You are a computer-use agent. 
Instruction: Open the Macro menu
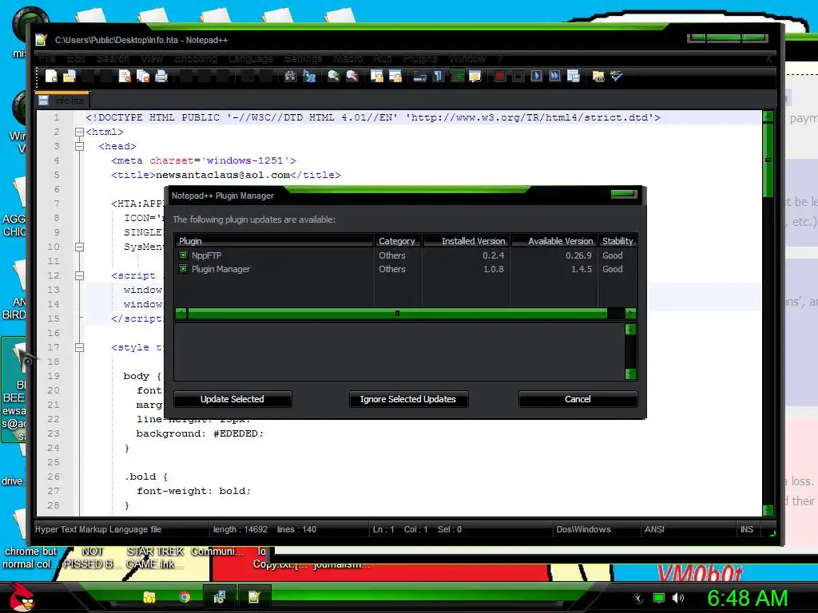348,59
